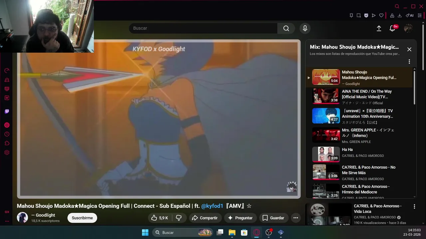Open Task View on taskbar

tap(220, 232)
